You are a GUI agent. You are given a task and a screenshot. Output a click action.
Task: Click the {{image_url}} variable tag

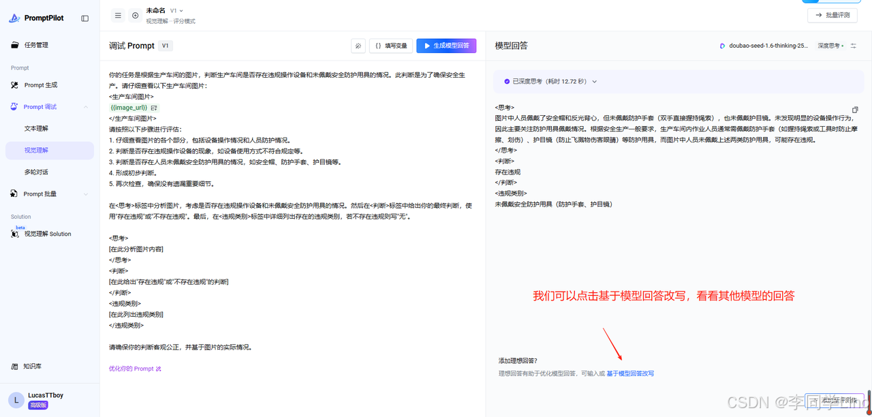tap(129, 108)
